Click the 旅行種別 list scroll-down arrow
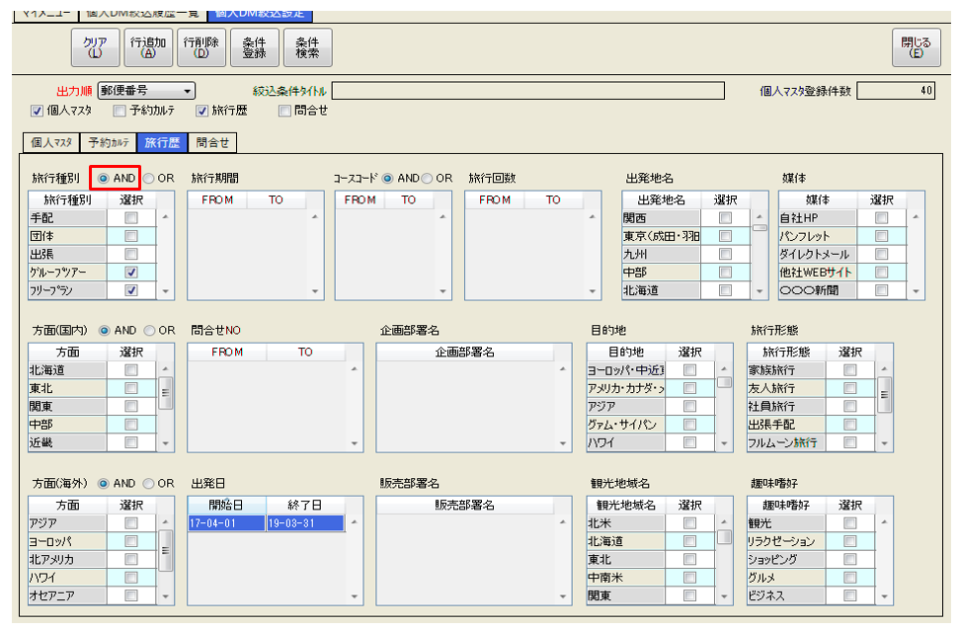960x632 pixels. [x=165, y=291]
